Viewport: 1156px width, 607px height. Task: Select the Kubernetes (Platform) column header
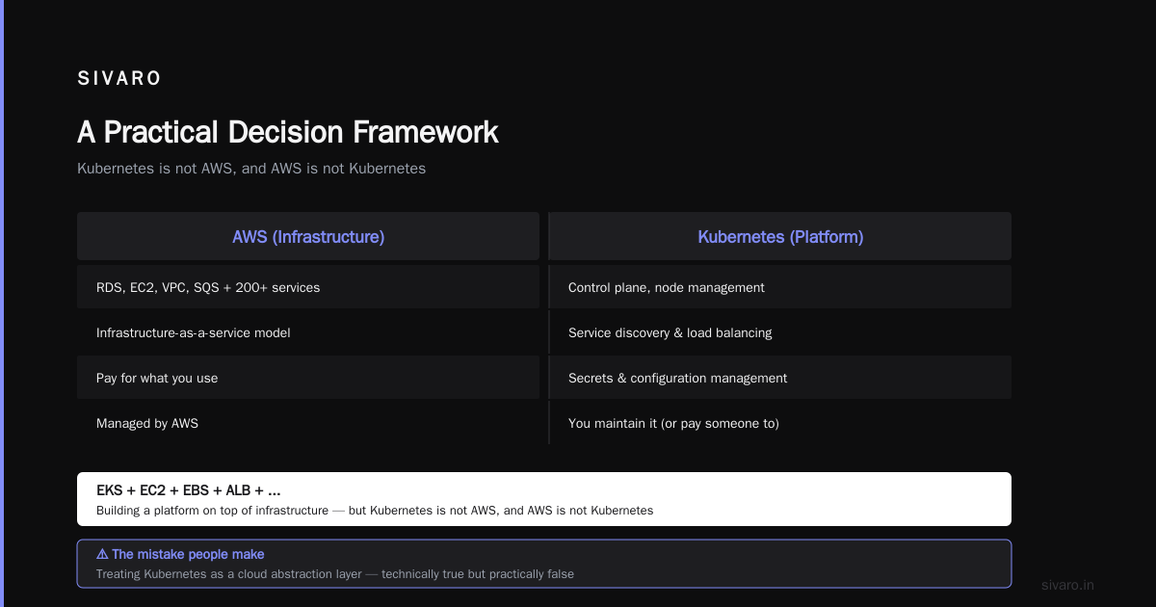(x=780, y=236)
